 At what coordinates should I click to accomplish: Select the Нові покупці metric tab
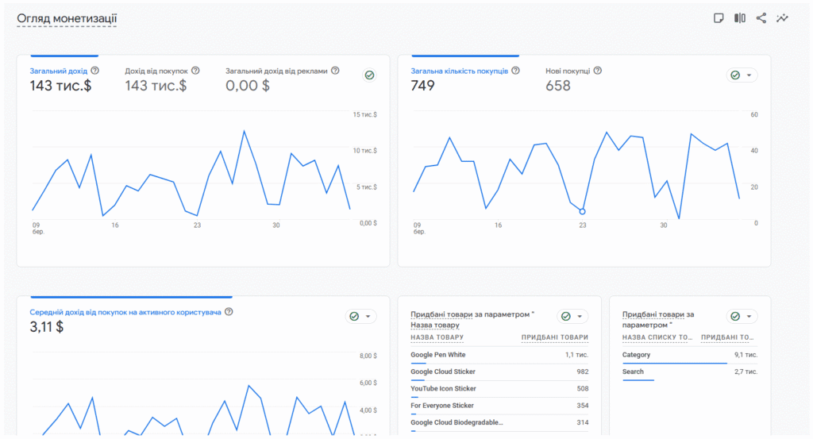tap(573, 79)
